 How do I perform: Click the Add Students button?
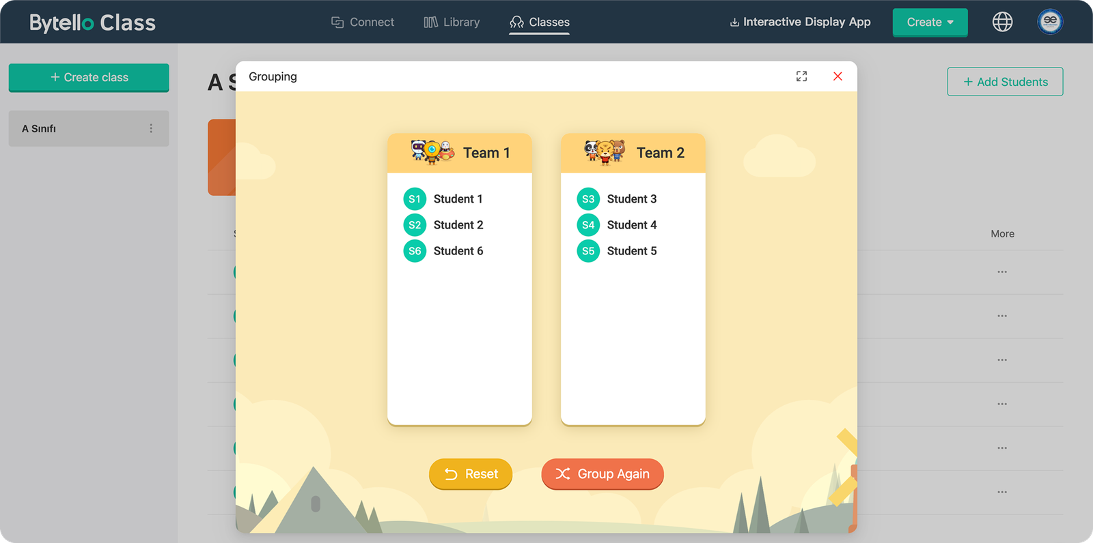(x=1005, y=82)
